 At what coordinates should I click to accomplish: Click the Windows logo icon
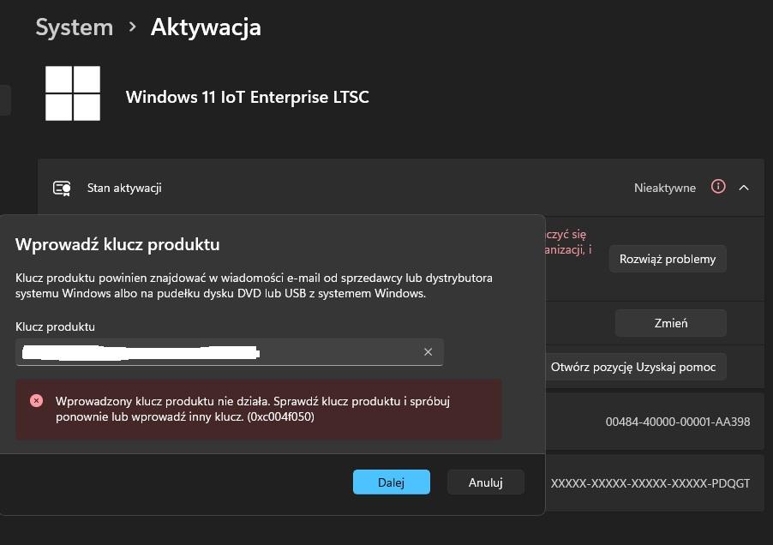[x=73, y=93]
